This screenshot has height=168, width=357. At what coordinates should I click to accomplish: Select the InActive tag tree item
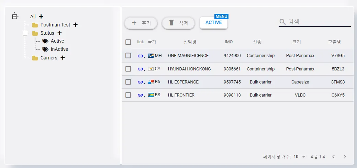[x=59, y=49]
